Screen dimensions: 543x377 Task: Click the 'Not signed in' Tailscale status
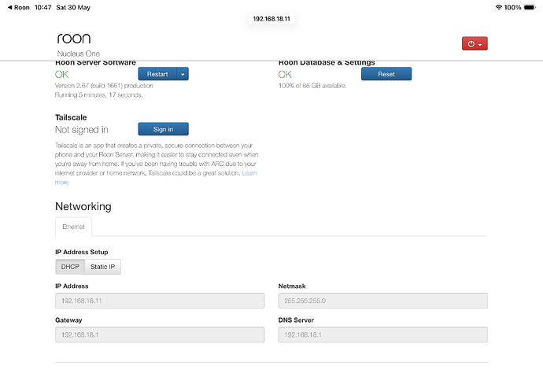click(82, 130)
